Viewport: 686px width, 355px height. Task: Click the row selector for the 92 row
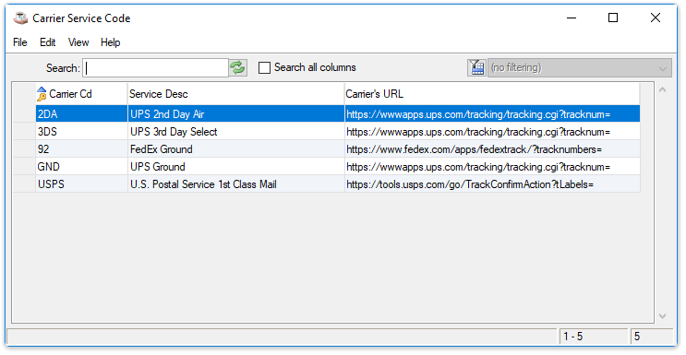pyautogui.click(x=24, y=149)
